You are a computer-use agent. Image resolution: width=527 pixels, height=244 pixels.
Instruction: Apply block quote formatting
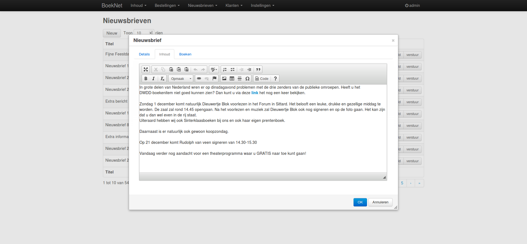258,69
